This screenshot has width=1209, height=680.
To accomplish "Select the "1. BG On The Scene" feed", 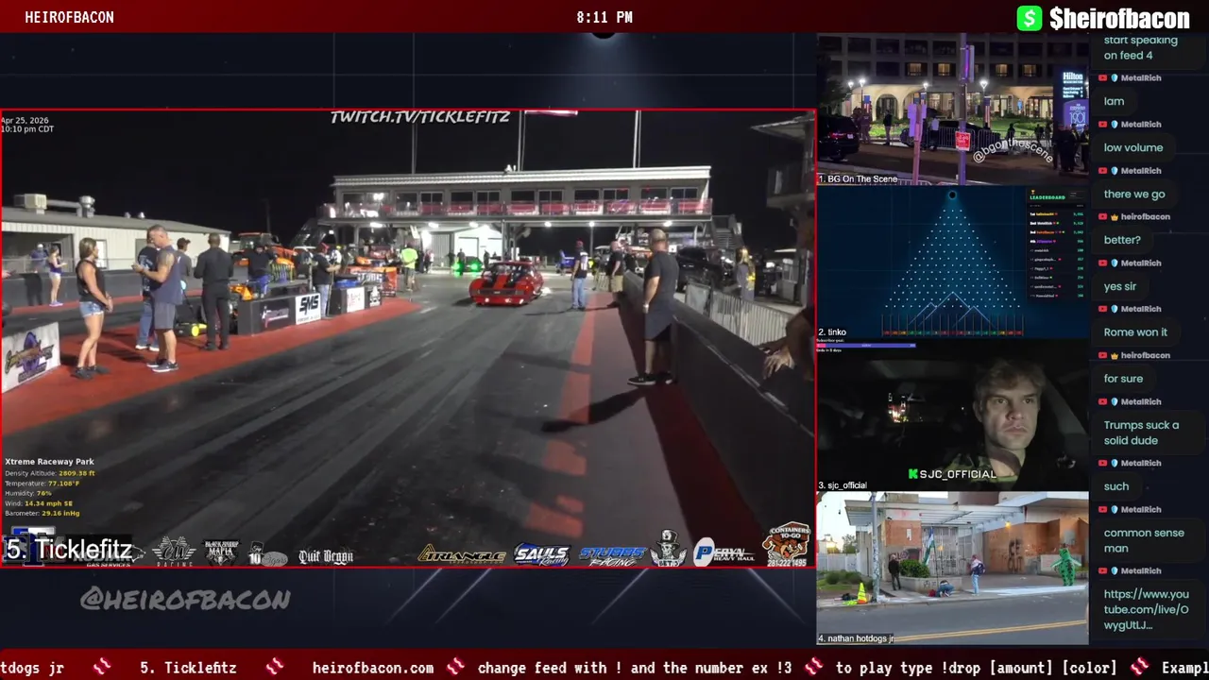I will 952,109.
